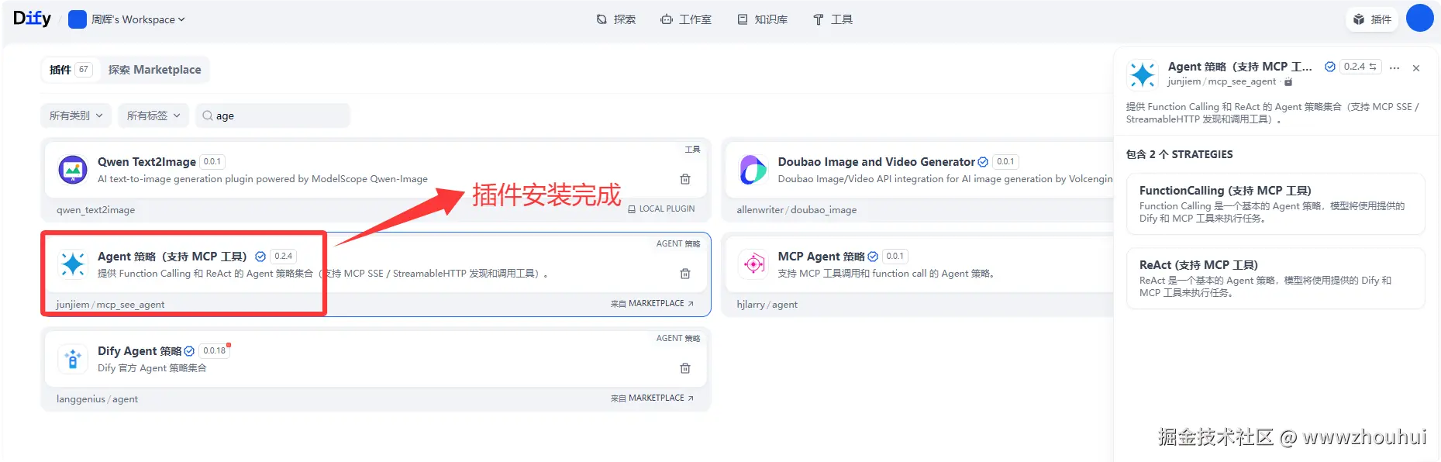The height and width of the screenshot is (462, 1441).
Task: Close the plugin detail panel
Action: 1416,68
